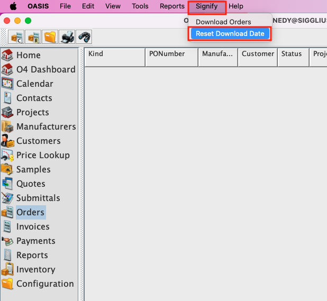Click the Price Lookup icon

point(7,155)
